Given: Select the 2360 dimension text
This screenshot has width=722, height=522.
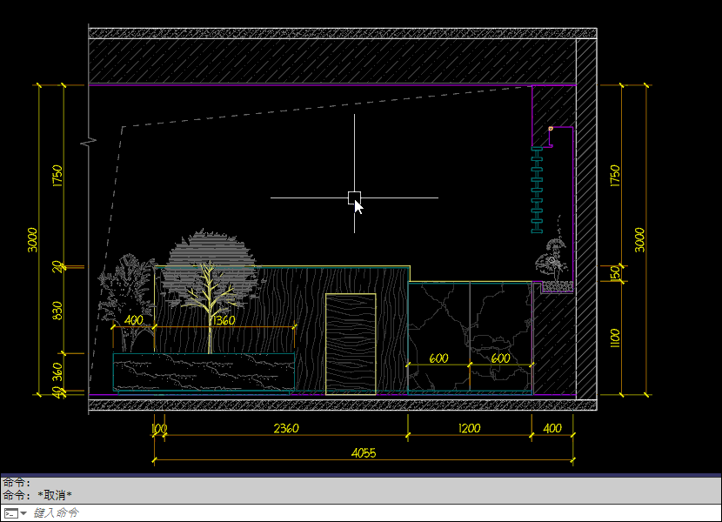Looking at the screenshot, I should (286, 429).
